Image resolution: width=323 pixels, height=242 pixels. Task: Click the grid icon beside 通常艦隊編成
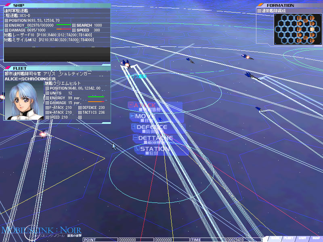pos(259,11)
